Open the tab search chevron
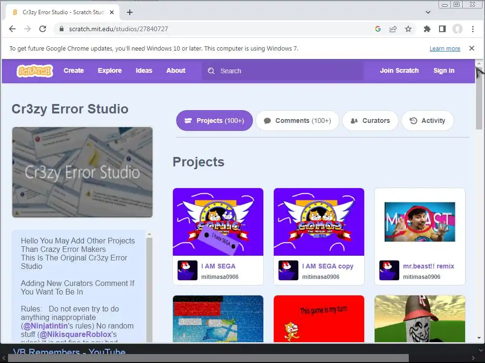485x363 pixels. tap(428, 12)
